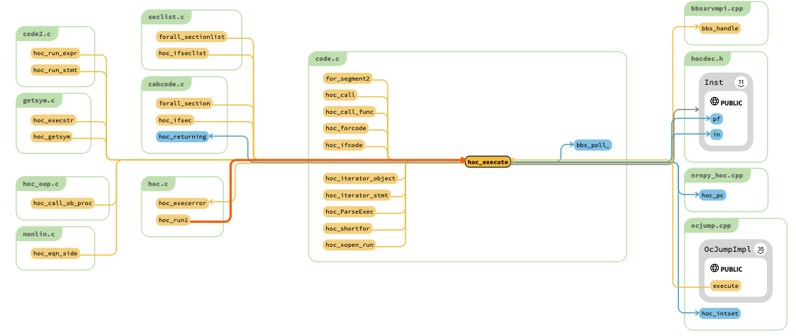Select the highlighted hoc_execute node
796x336 pixels.
click(488, 162)
